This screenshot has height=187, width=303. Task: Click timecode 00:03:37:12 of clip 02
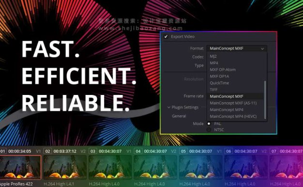click(65, 151)
